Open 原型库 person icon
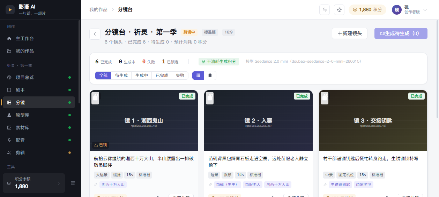Image resolution: width=439 pixels, height=197 pixels. 9,115
